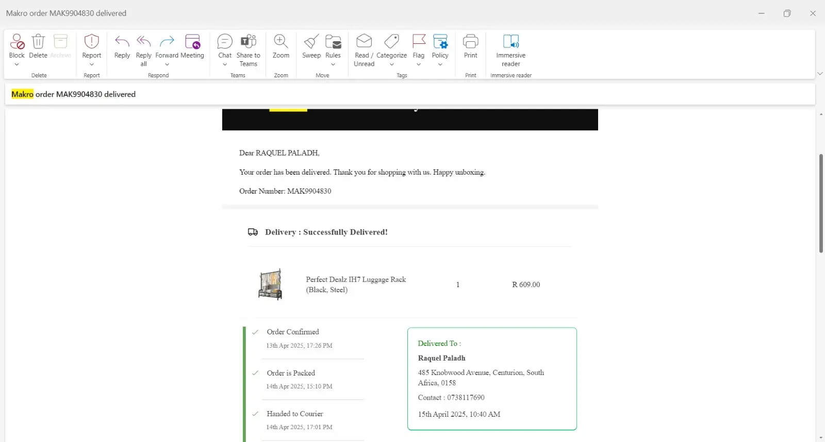
Task: Open the Meeting reply icon
Action: click(192, 42)
